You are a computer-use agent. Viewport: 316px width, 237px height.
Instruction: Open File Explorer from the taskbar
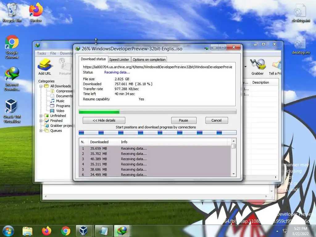point(27,231)
